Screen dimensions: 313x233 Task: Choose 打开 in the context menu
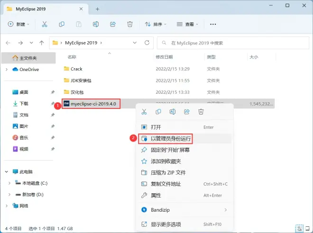tap(184, 127)
